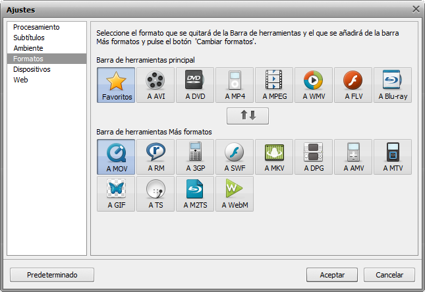Choose the A WMV media player icon
Image resolution: width=425 pixels, height=292 pixels.
tap(314, 85)
